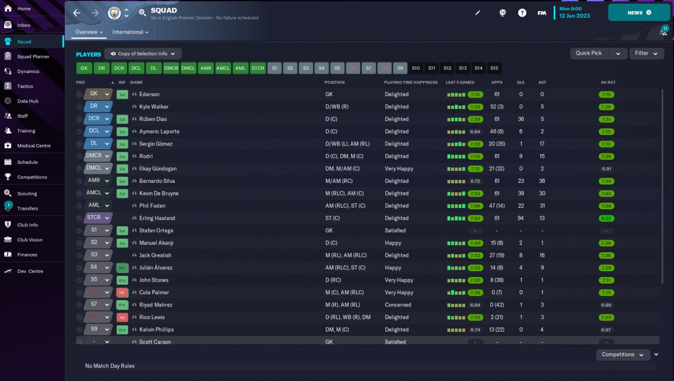Select the STCR position pill
Image resolution: width=674 pixels, height=381 pixels.
click(x=258, y=68)
